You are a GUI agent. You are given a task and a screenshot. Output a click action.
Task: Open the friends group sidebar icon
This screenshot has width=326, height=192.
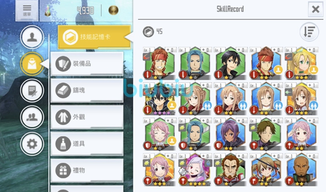(32, 117)
